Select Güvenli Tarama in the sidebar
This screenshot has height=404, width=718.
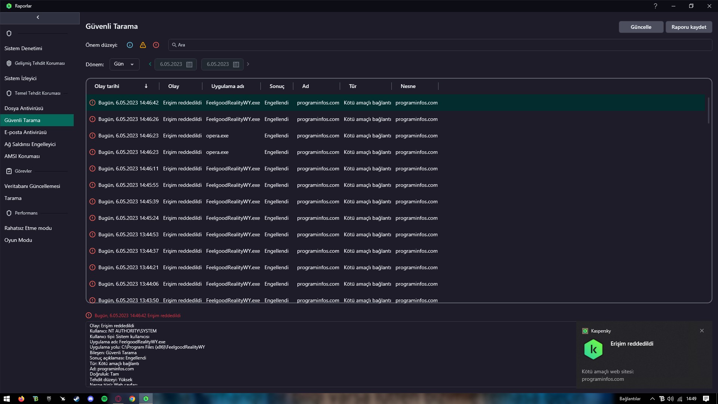click(37, 120)
